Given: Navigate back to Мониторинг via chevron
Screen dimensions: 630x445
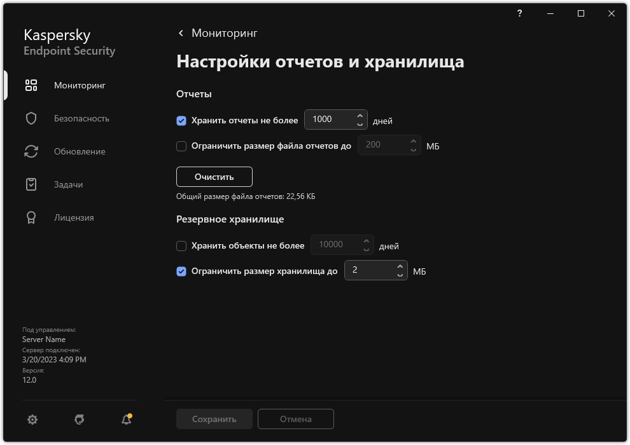Looking at the screenshot, I should [180, 32].
